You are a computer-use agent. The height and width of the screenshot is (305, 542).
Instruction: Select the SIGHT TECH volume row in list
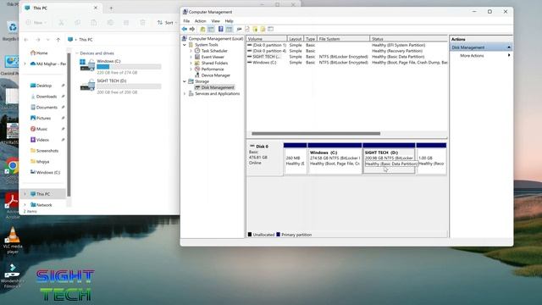pos(346,57)
